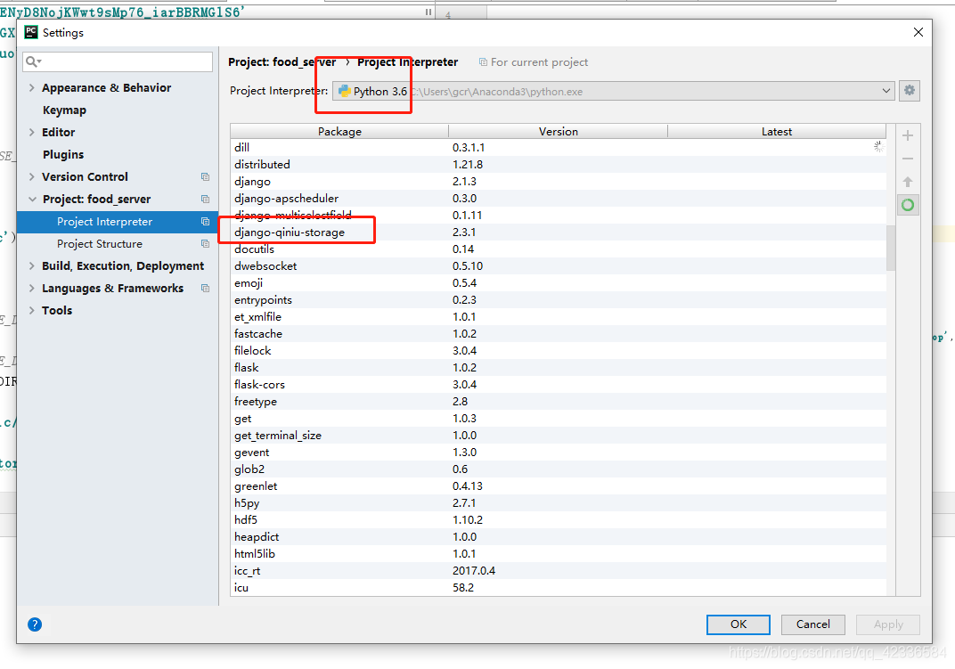Select the distributed package row
Viewport: 955px width, 669px height.
559,165
